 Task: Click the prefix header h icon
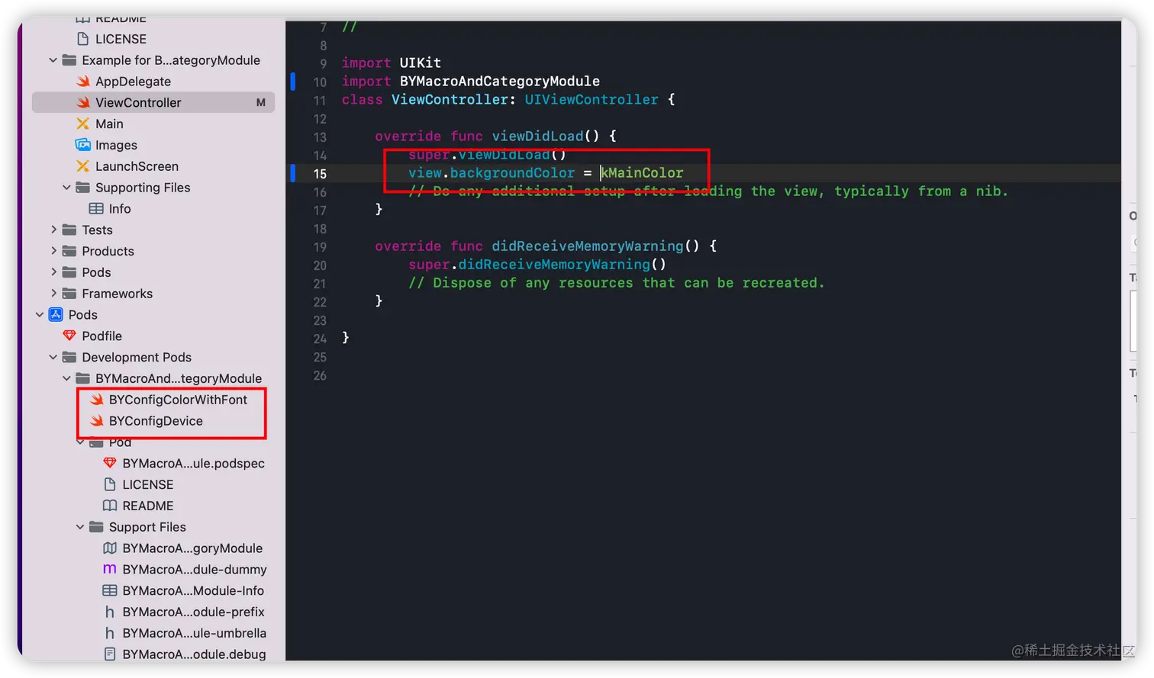click(110, 612)
